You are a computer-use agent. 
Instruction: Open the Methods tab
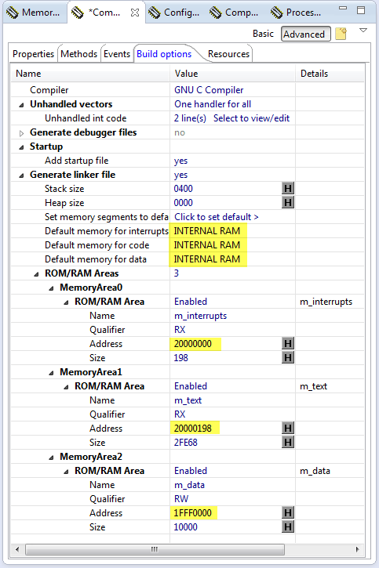pyautogui.click(x=78, y=54)
